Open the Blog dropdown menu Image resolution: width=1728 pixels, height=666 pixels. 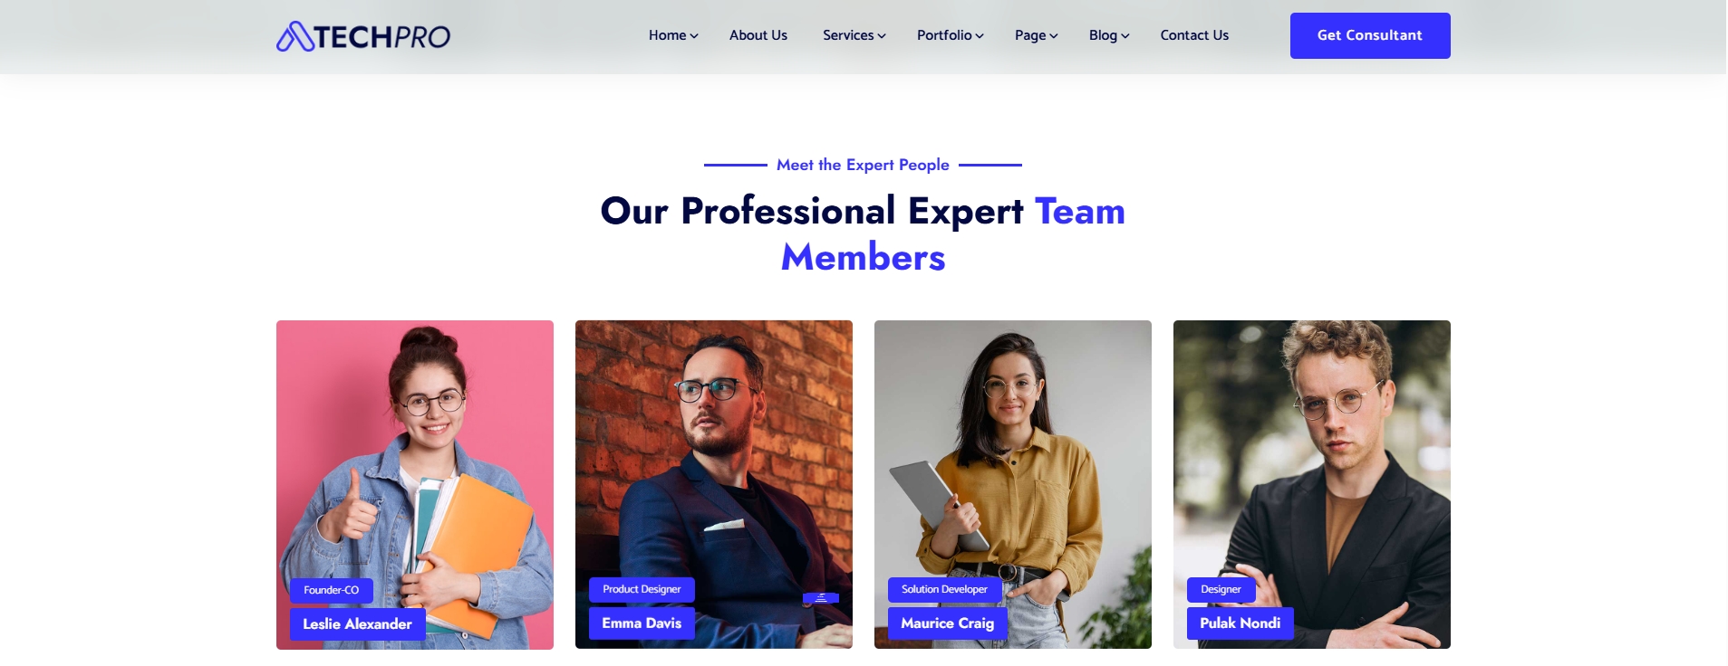coord(1109,35)
